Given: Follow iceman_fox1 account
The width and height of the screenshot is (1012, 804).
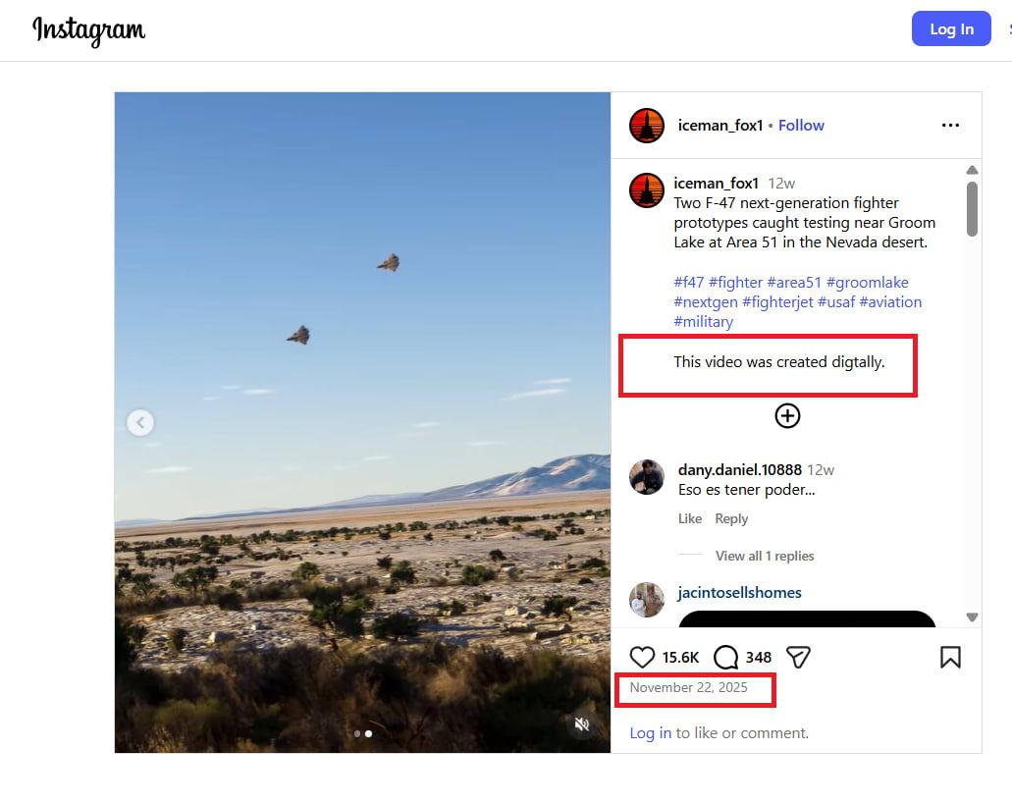Looking at the screenshot, I should (801, 126).
